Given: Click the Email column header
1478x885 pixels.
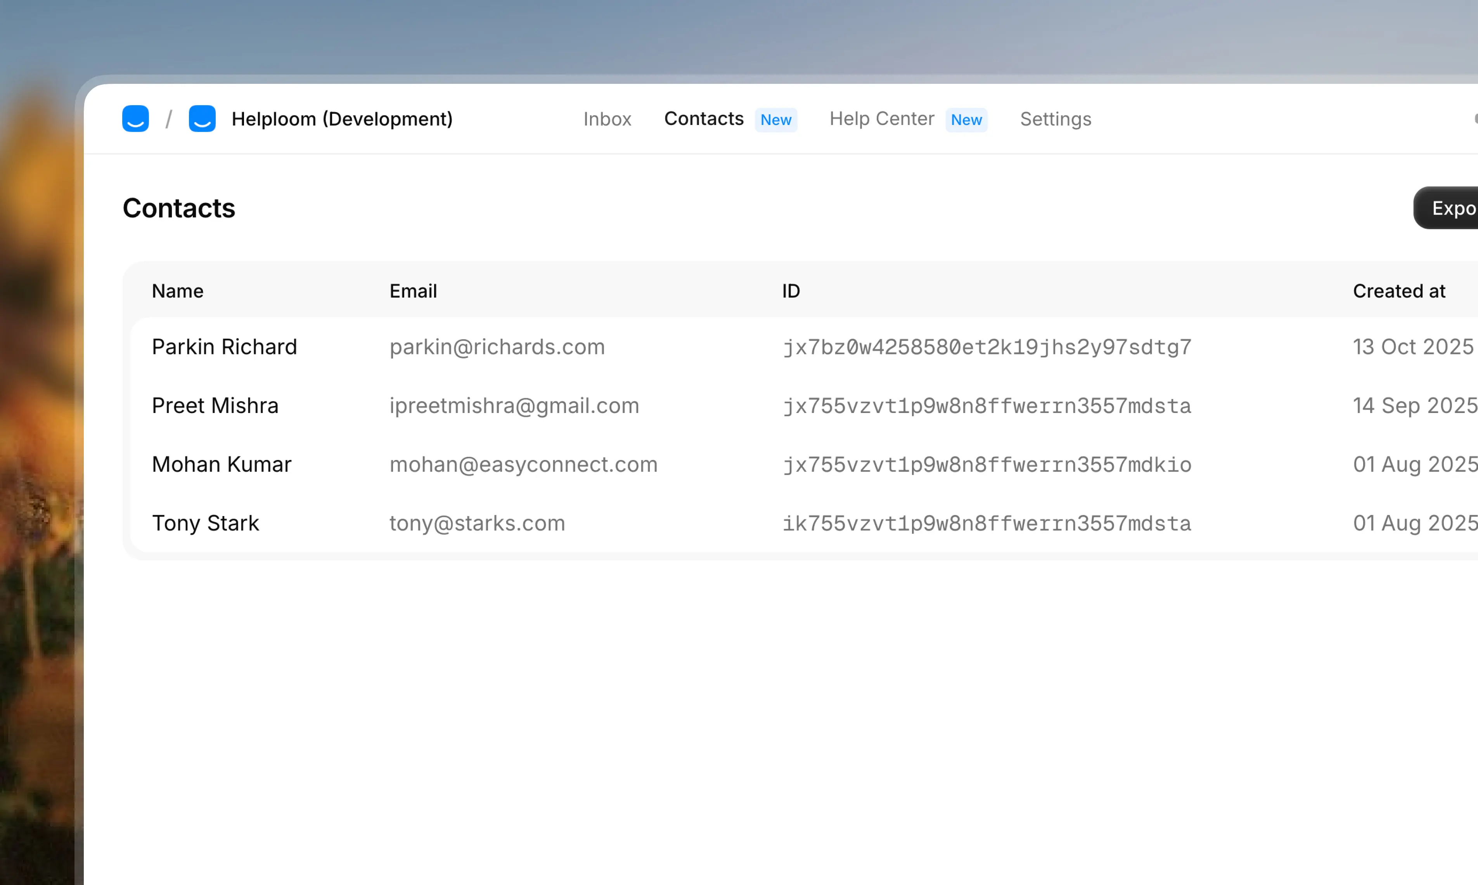Looking at the screenshot, I should 413,291.
